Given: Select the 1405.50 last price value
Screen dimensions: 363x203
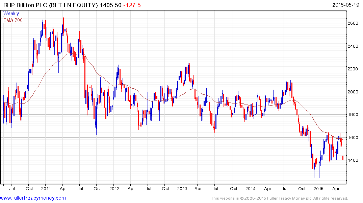Looking at the screenshot, I should point(110,5).
